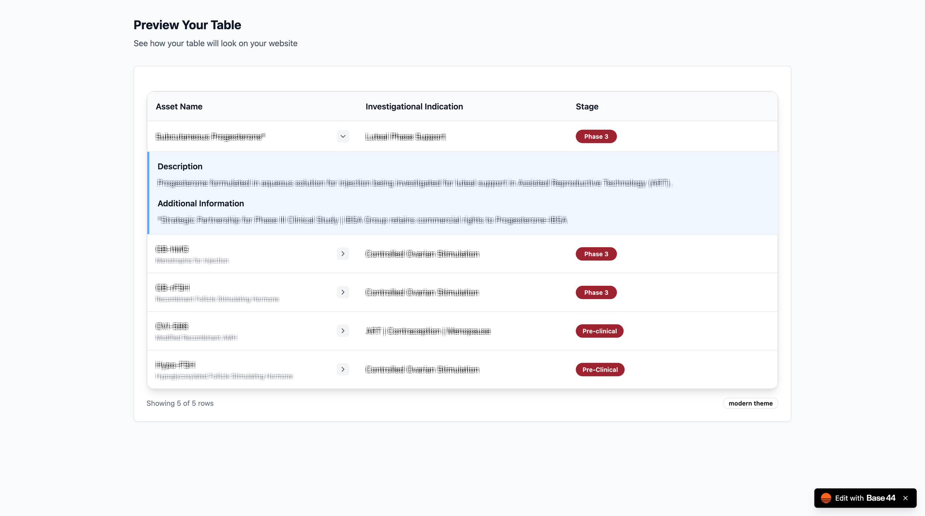The width and height of the screenshot is (925, 516).
Task: Dismiss the Base44 widget with the X
Action: coord(905,498)
